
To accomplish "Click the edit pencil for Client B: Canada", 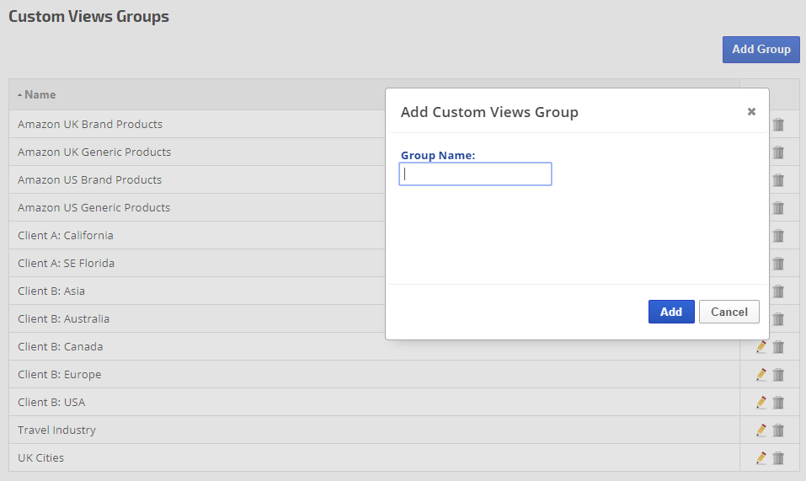I will [x=761, y=346].
